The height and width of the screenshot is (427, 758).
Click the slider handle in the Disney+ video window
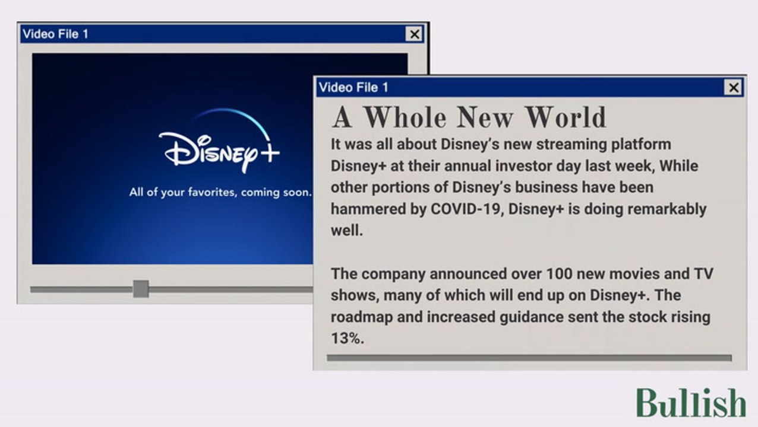(141, 289)
